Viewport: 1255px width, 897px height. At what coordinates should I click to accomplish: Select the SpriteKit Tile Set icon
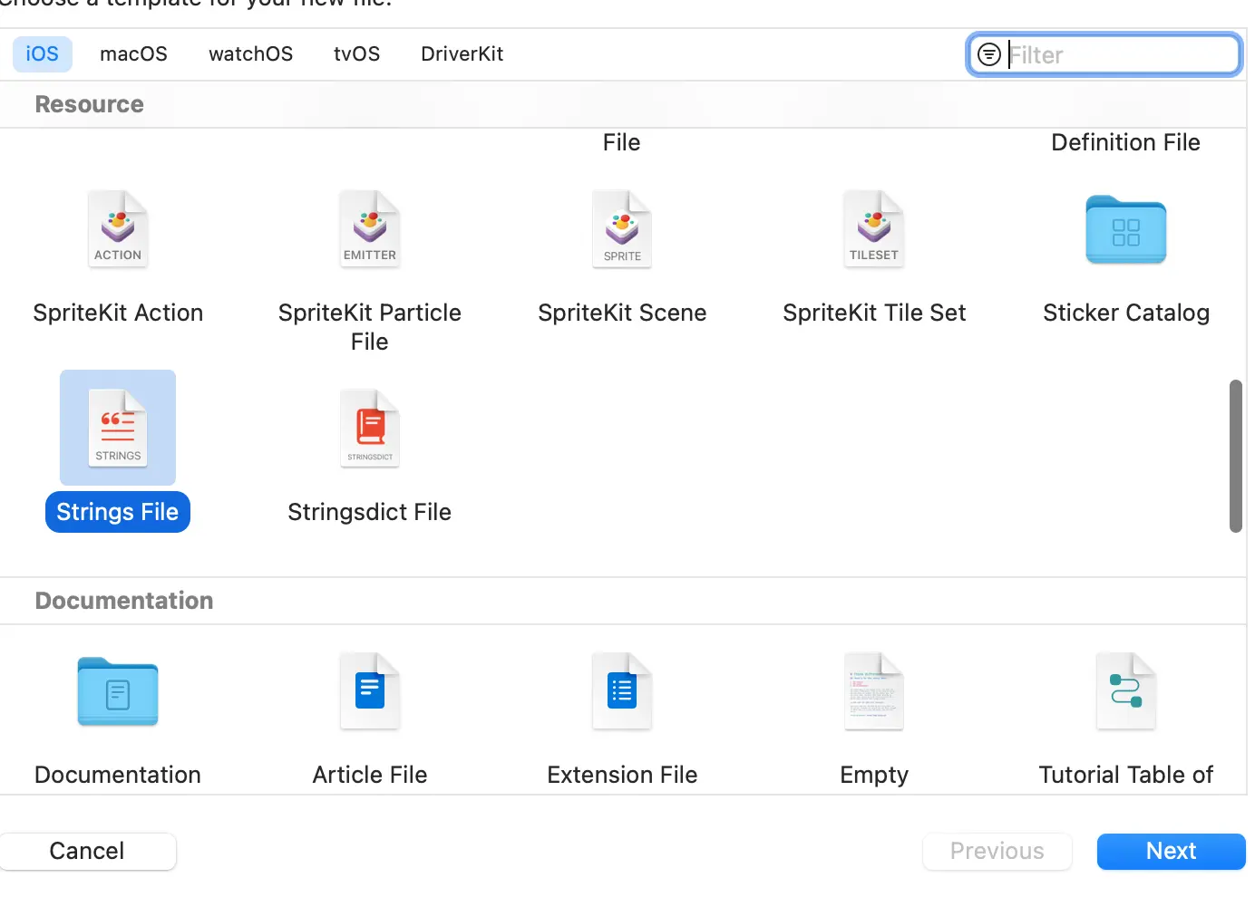(874, 229)
